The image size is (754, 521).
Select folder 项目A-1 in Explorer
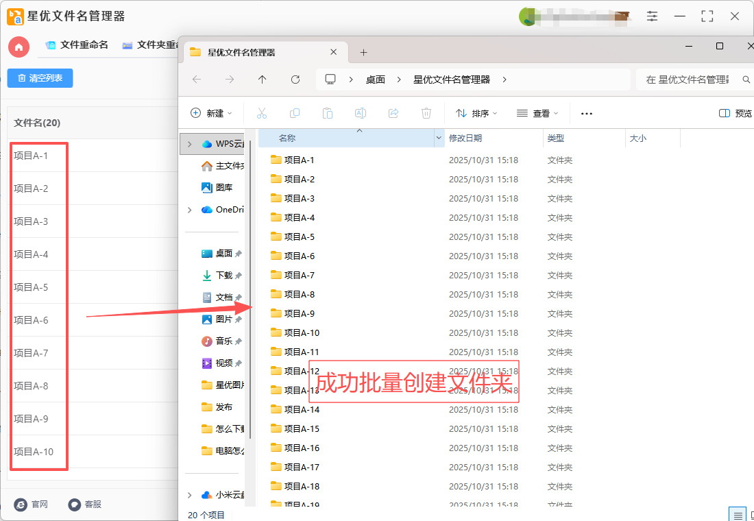(x=293, y=160)
